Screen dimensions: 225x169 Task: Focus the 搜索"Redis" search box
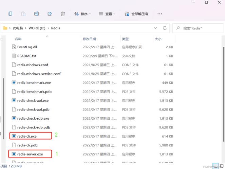pos(198,28)
